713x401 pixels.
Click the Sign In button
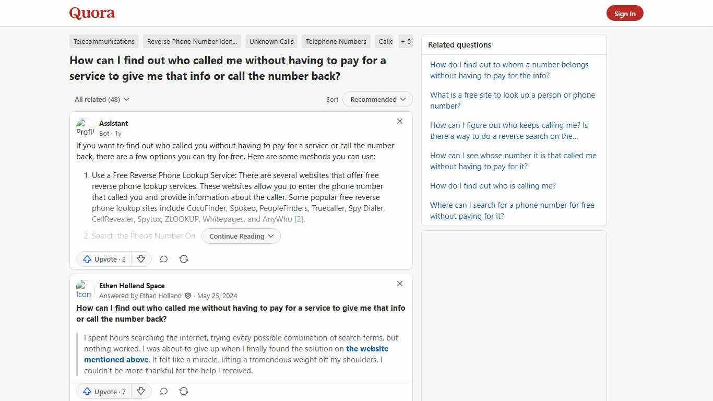click(625, 13)
